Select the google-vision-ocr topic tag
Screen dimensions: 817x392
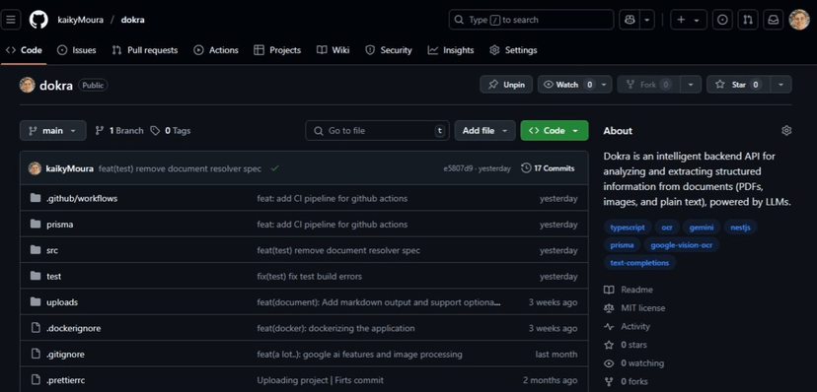pos(681,245)
